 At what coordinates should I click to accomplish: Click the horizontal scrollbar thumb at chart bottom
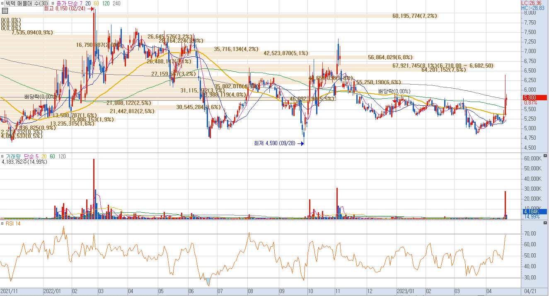(481, 295)
